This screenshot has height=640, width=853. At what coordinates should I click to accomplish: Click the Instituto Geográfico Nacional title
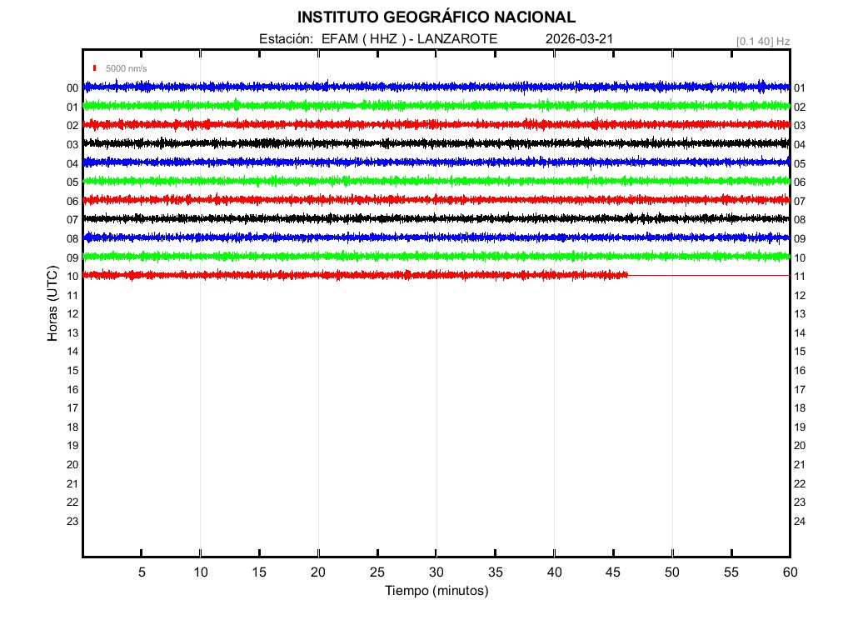click(436, 17)
